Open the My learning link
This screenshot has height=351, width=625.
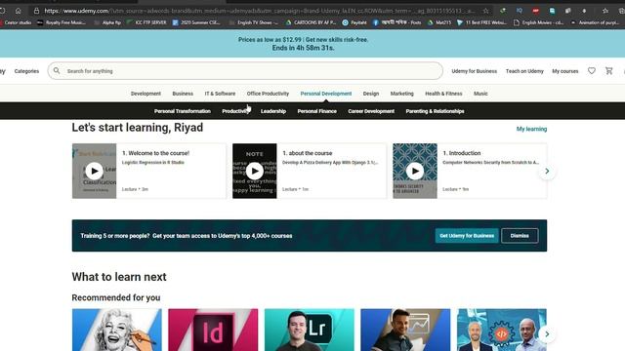tap(531, 129)
